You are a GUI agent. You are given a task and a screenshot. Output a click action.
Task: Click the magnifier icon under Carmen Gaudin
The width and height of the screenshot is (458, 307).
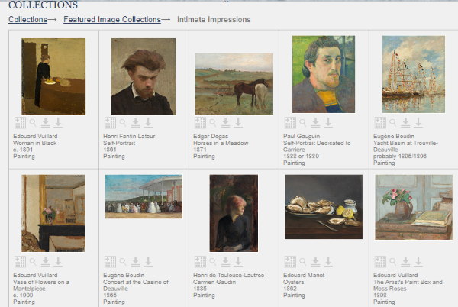tap(212, 261)
